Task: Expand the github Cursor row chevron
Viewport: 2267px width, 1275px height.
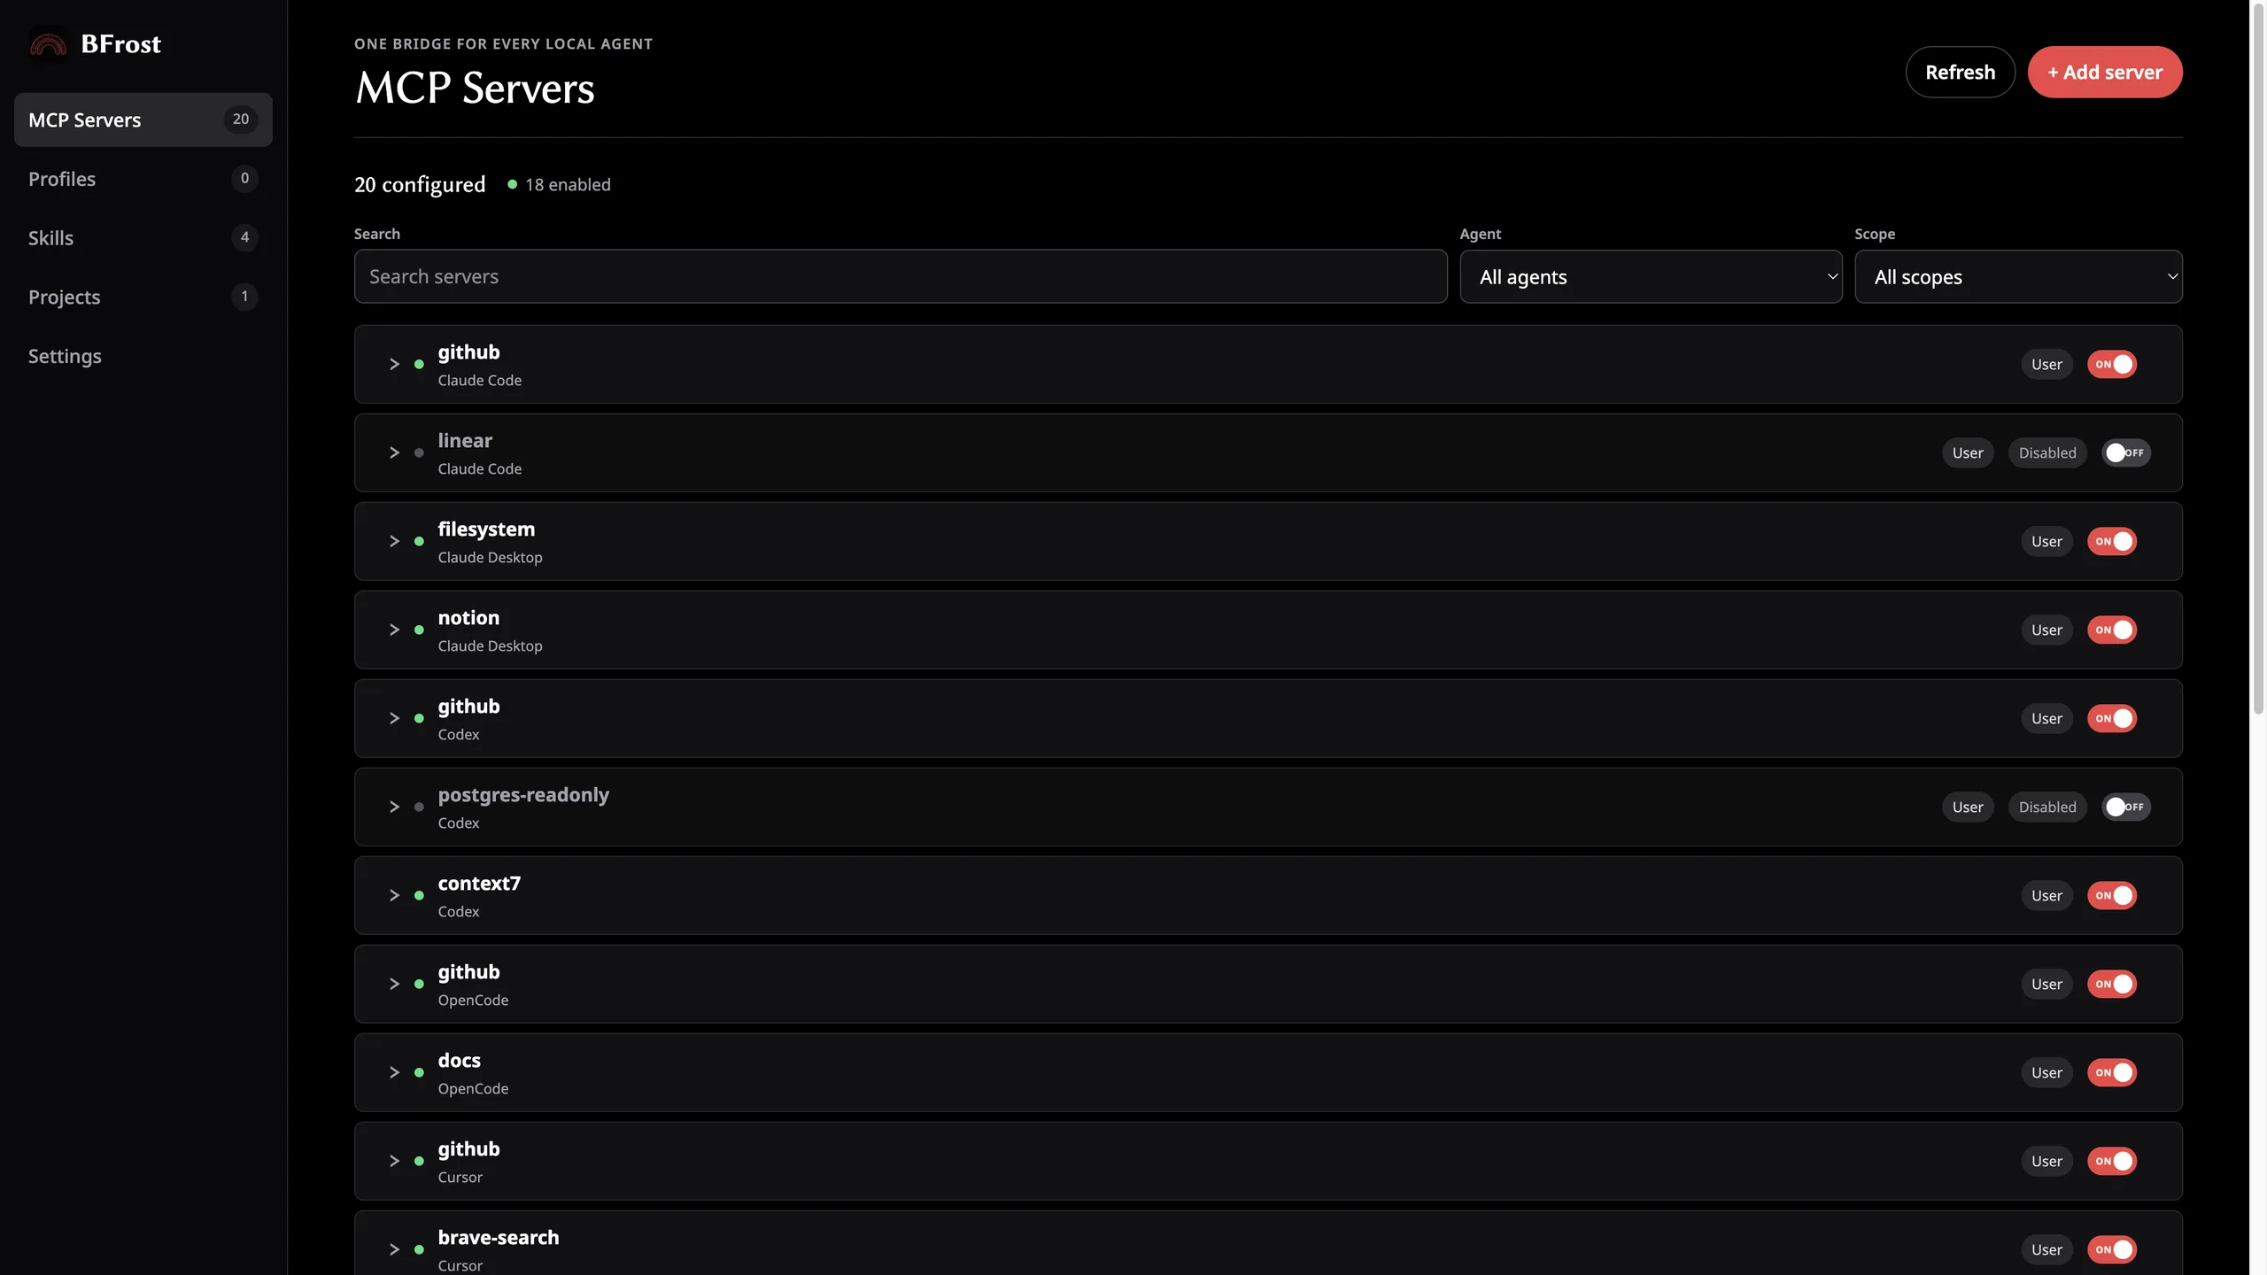Action: 394,1162
